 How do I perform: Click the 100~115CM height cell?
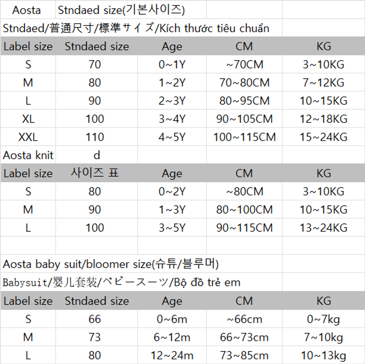click(244, 137)
